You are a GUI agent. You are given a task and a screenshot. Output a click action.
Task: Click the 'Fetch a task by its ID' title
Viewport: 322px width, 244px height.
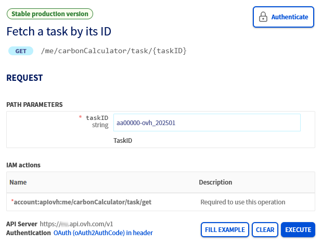pyautogui.click(x=59, y=31)
